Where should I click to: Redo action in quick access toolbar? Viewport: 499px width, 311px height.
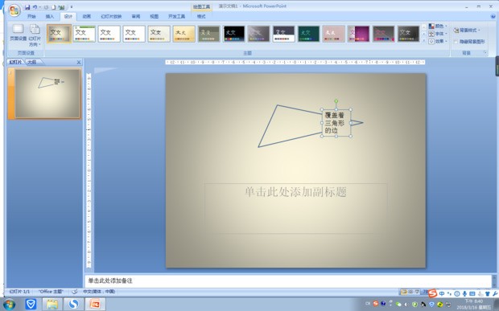(46, 7)
